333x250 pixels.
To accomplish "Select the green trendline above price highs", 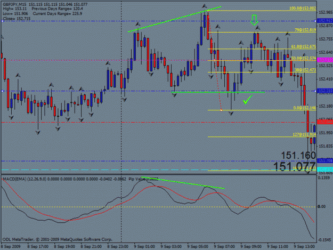I will [x=174, y=19].
